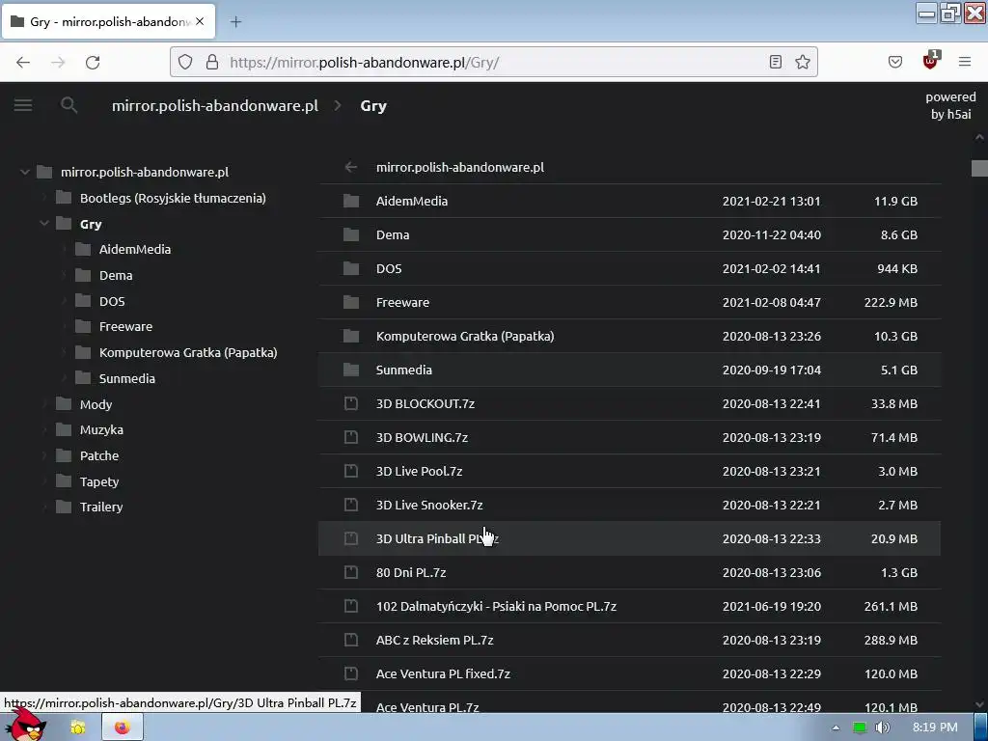The height and width of the screenshot is (741, 988).
Task: Click the Sunmedia folder icon in list
Action: 351,370
